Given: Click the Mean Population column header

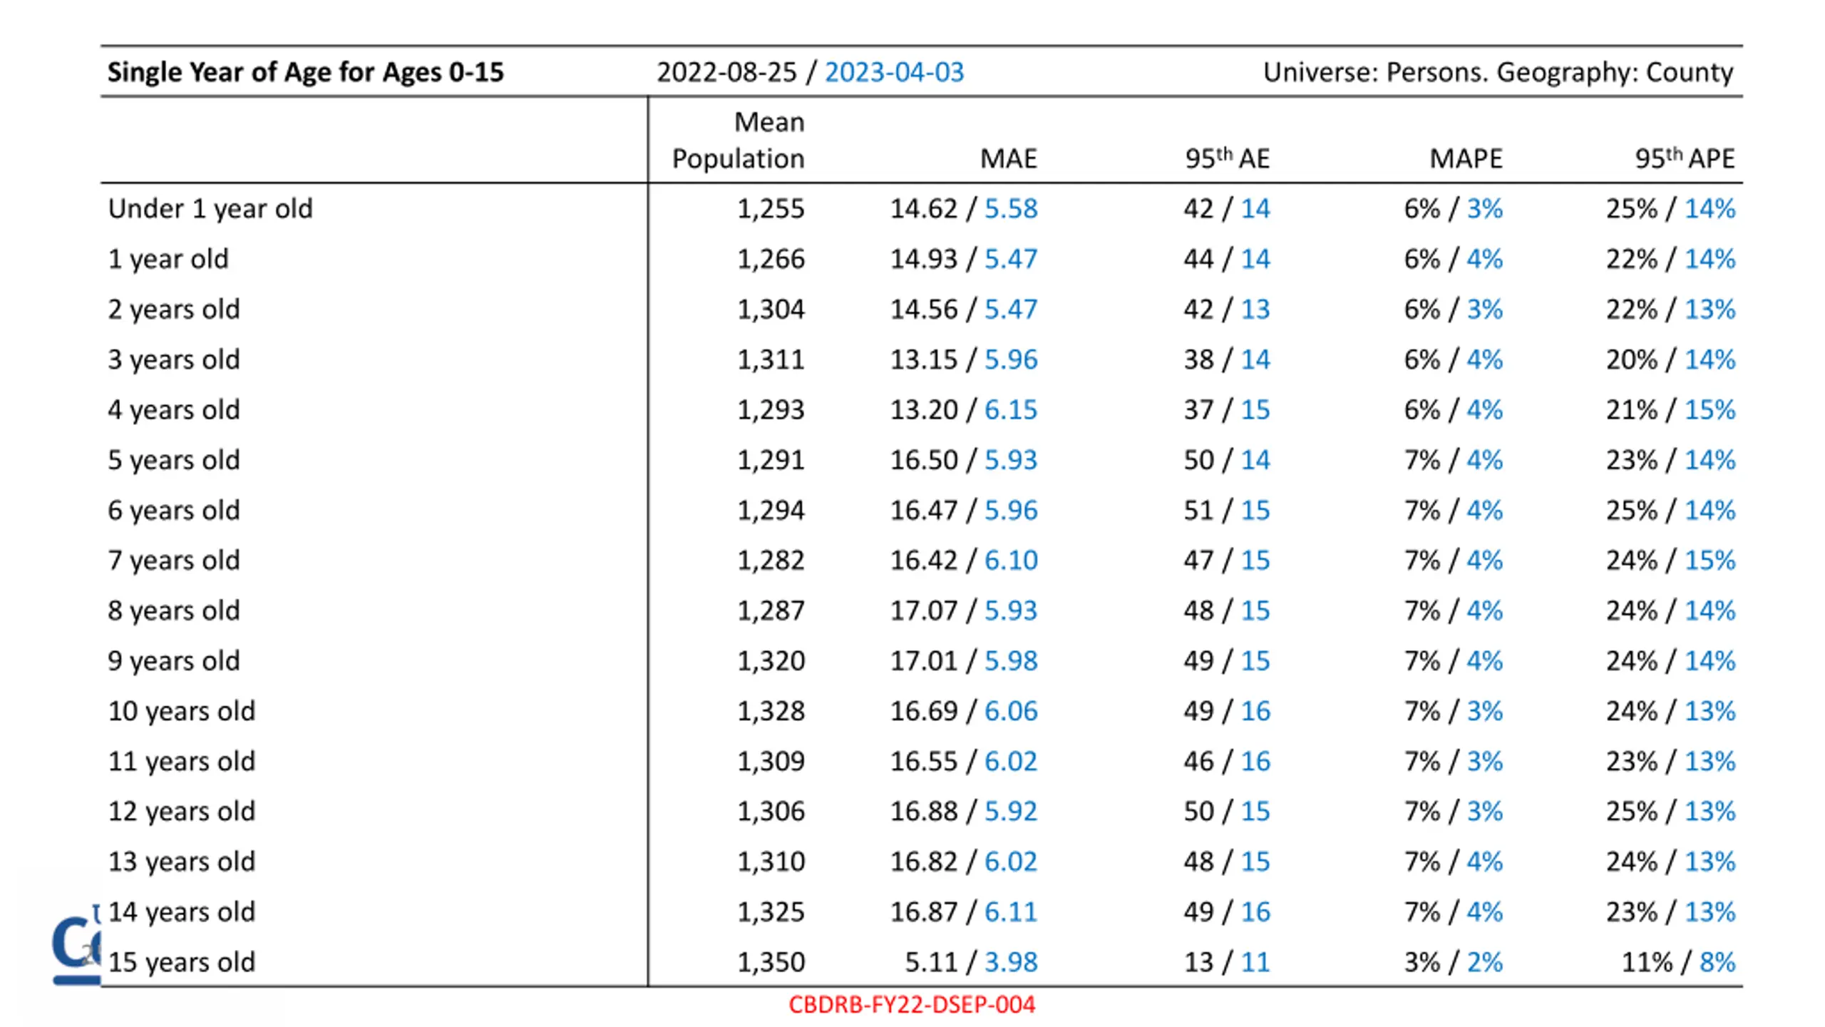Looking at the screenshot, I should coord(739,140).
